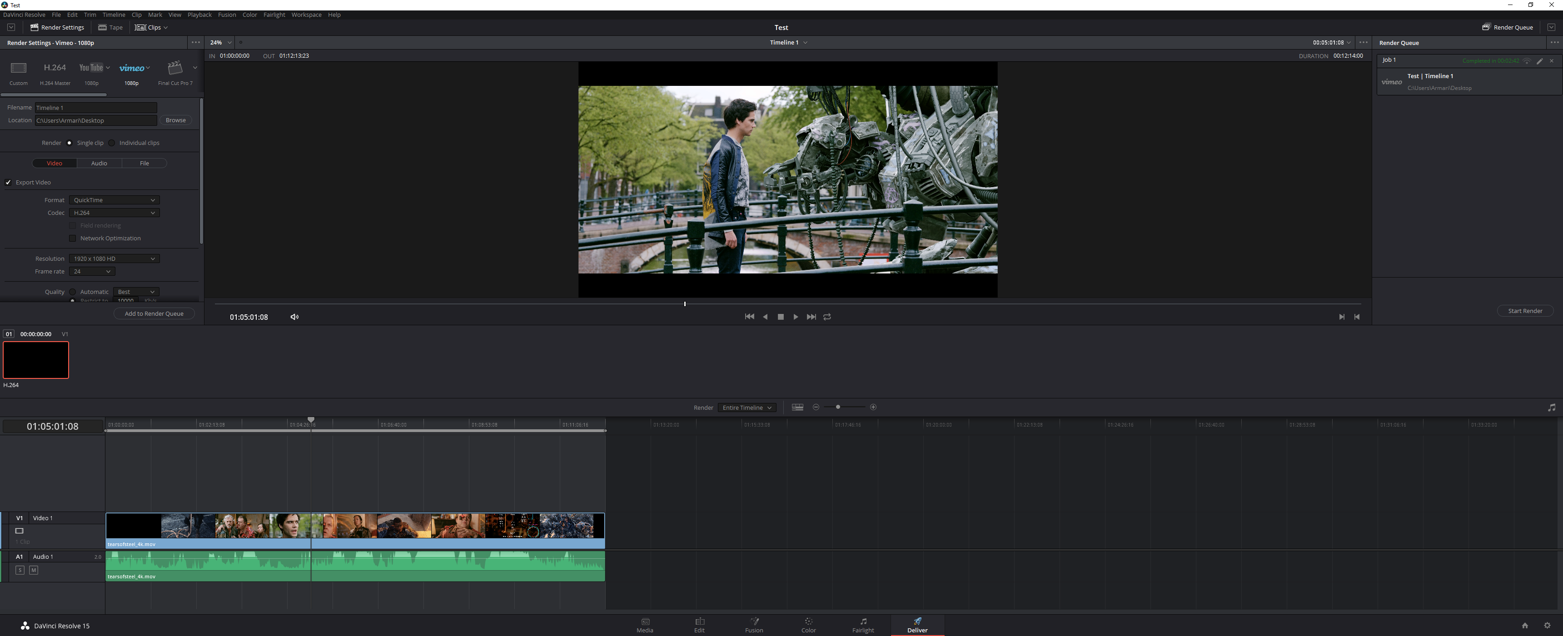
Task: Edit Job 1 with the pencil icon
Action: pos(1539,61)
